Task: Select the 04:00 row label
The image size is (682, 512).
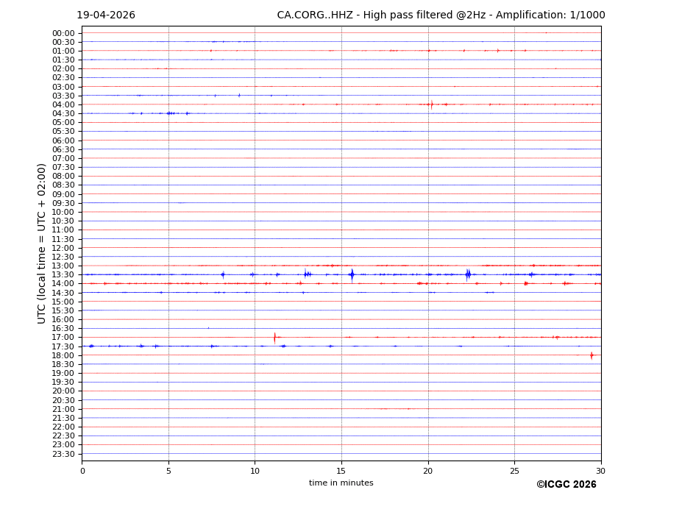Action: coord(63,104)
